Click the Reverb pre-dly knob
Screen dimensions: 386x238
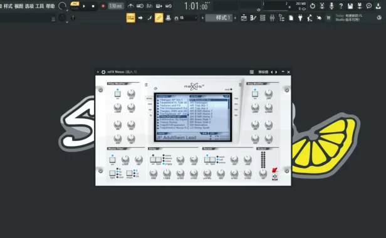click(207, 173)
